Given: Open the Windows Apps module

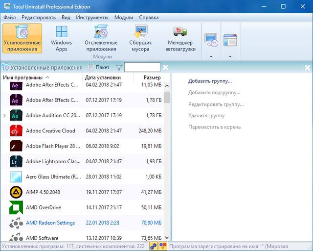Looking at the screenshot, I should [x=61, y=39].
